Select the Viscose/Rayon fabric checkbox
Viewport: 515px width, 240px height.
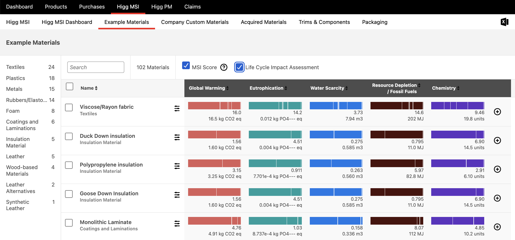click(x=69, y=107)
